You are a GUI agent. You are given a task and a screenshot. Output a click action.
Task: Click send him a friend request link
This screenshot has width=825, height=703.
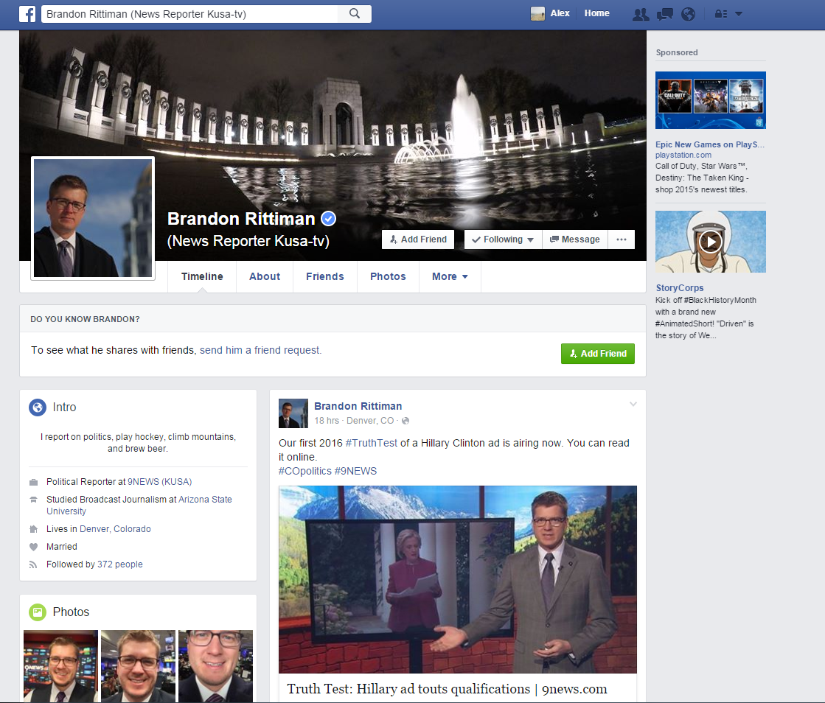(x=260, y=350)
